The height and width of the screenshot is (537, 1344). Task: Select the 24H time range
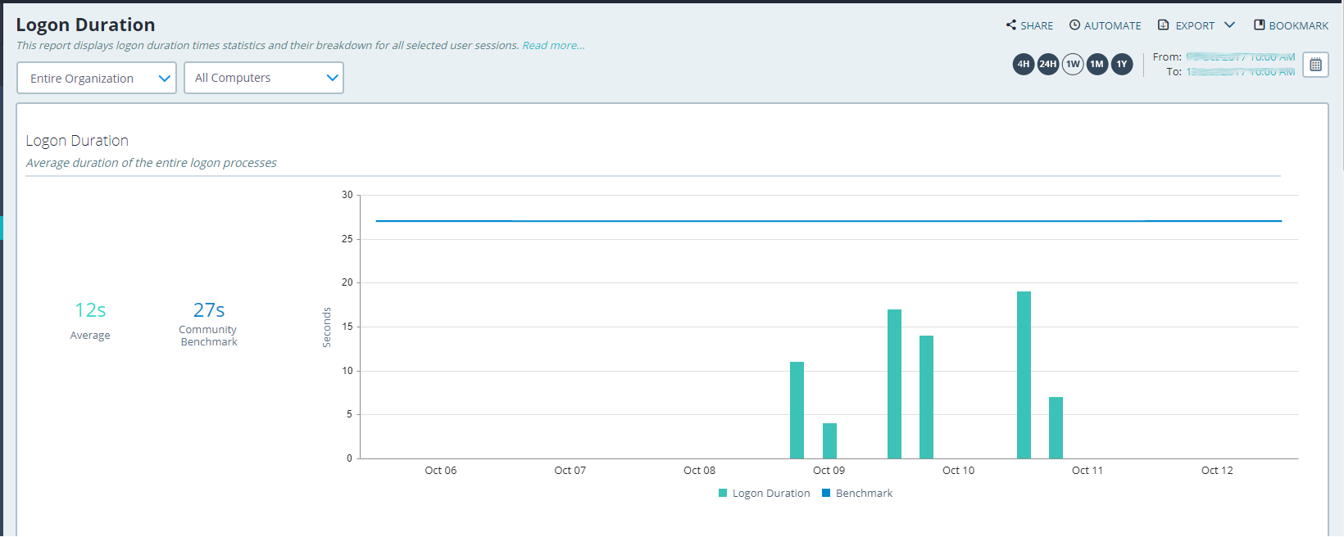tap(1048, 64)
